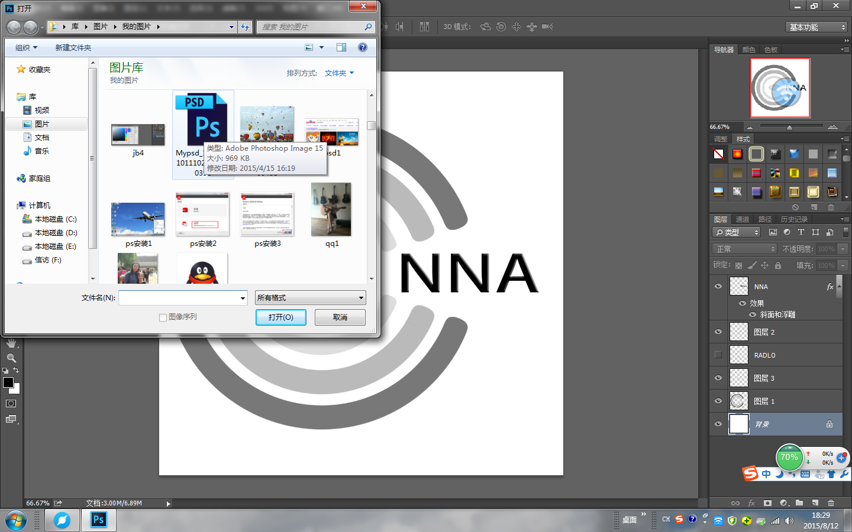Click the 3D roll mode icon
This screenshot has height=532, width=852.
[501, 27]
